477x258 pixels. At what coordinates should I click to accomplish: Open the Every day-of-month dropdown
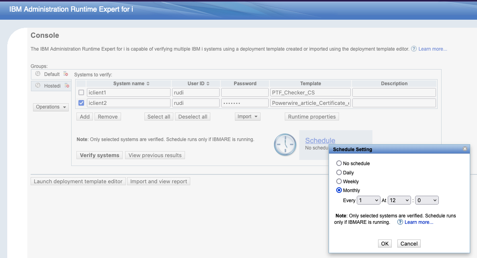tap(368, 200)
